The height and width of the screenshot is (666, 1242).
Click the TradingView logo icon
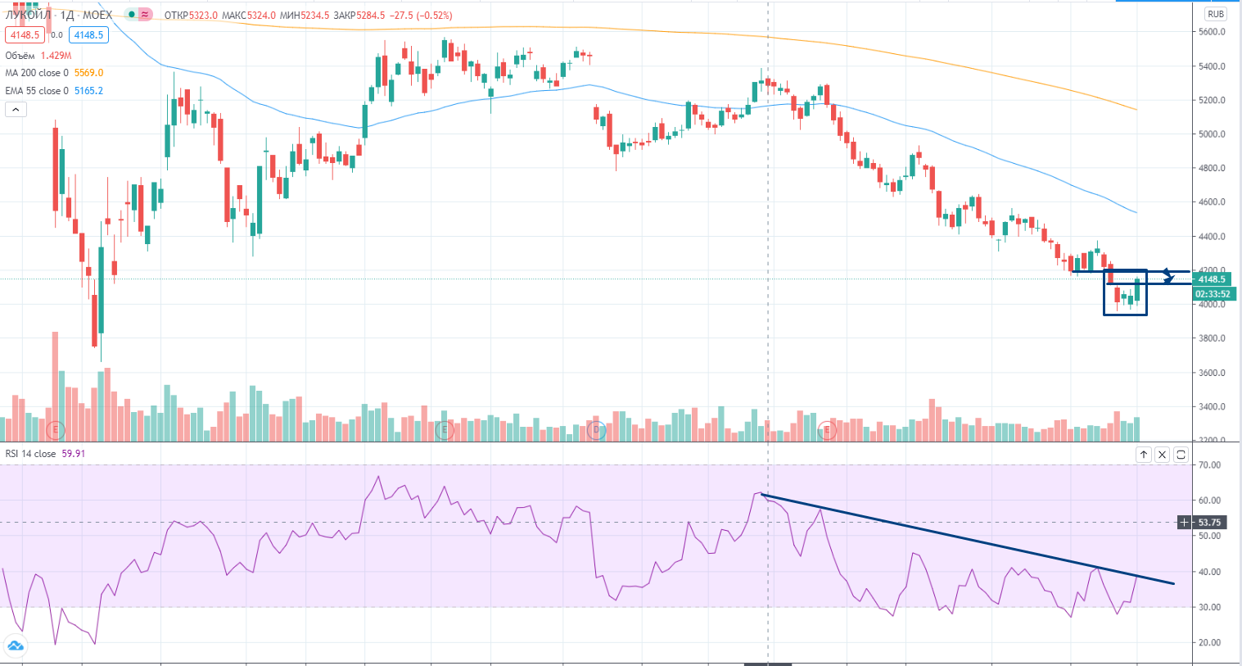pos(15,646)
